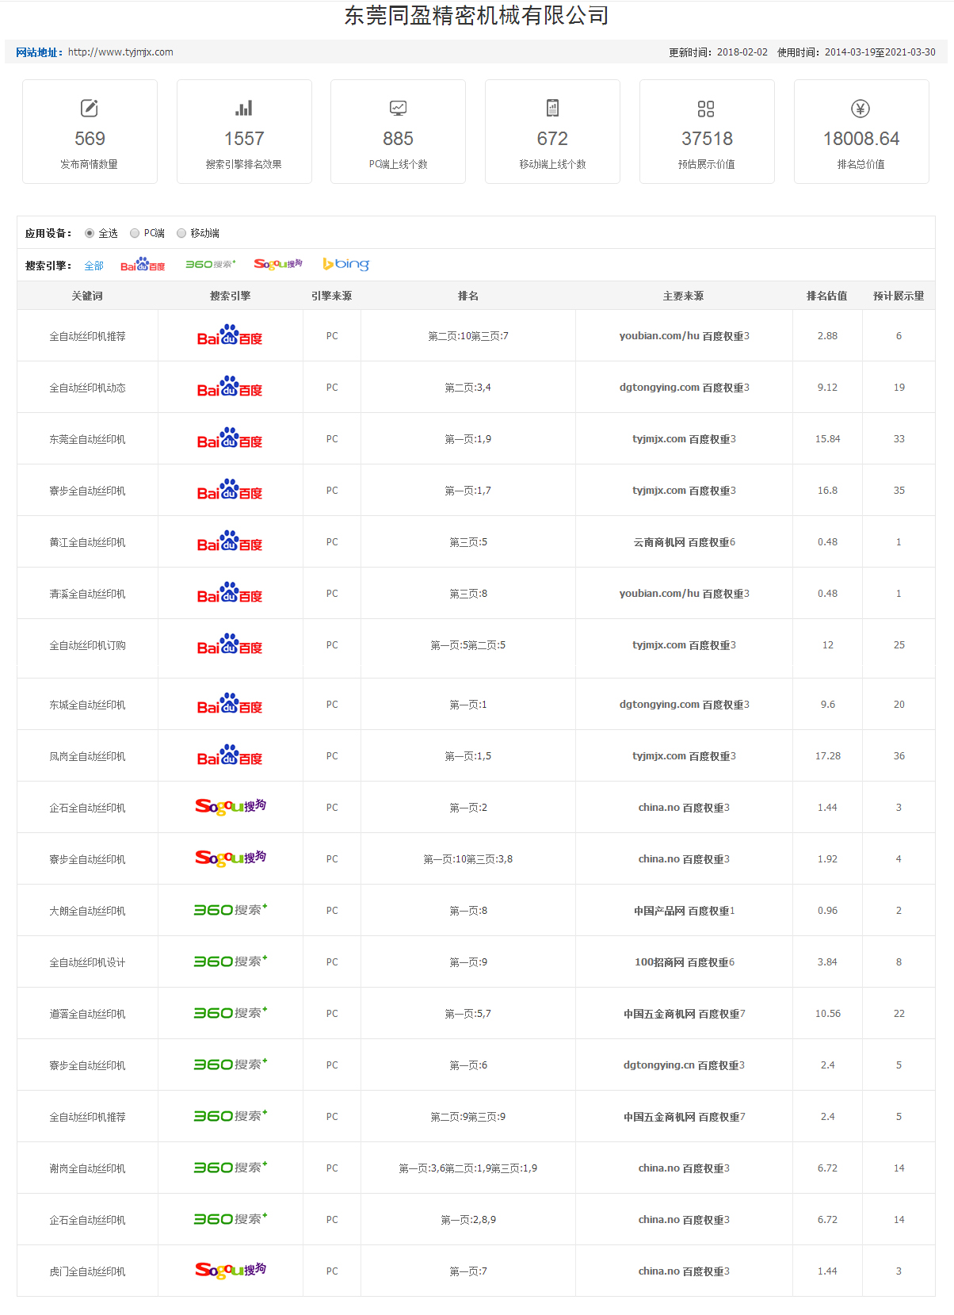Click the 预估展示价值 stat label

click(707, 164)
